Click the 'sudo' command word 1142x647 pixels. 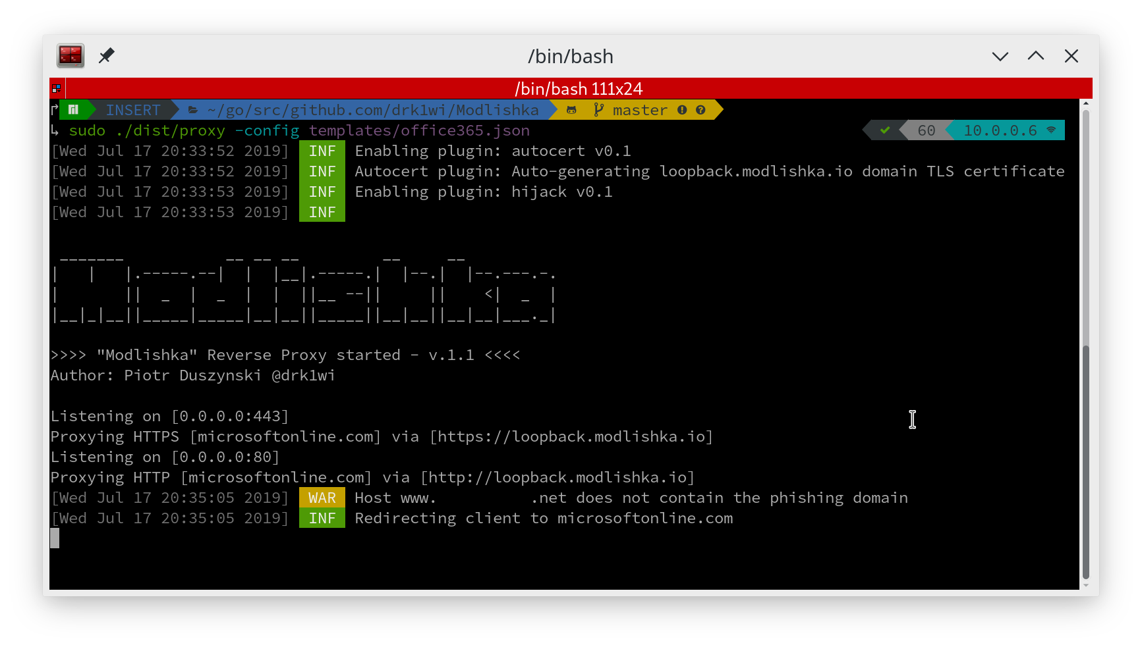tap(87, 130)
